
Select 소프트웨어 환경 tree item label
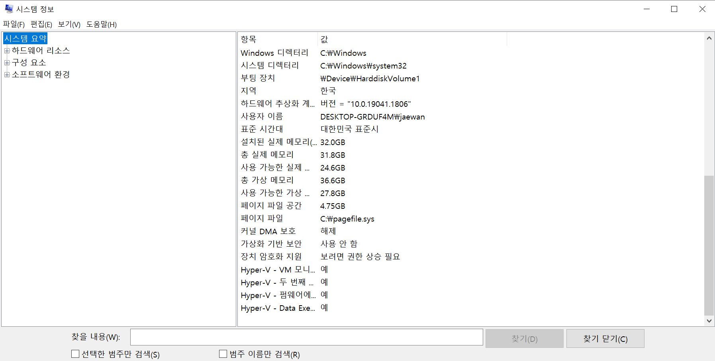[41, 75]
